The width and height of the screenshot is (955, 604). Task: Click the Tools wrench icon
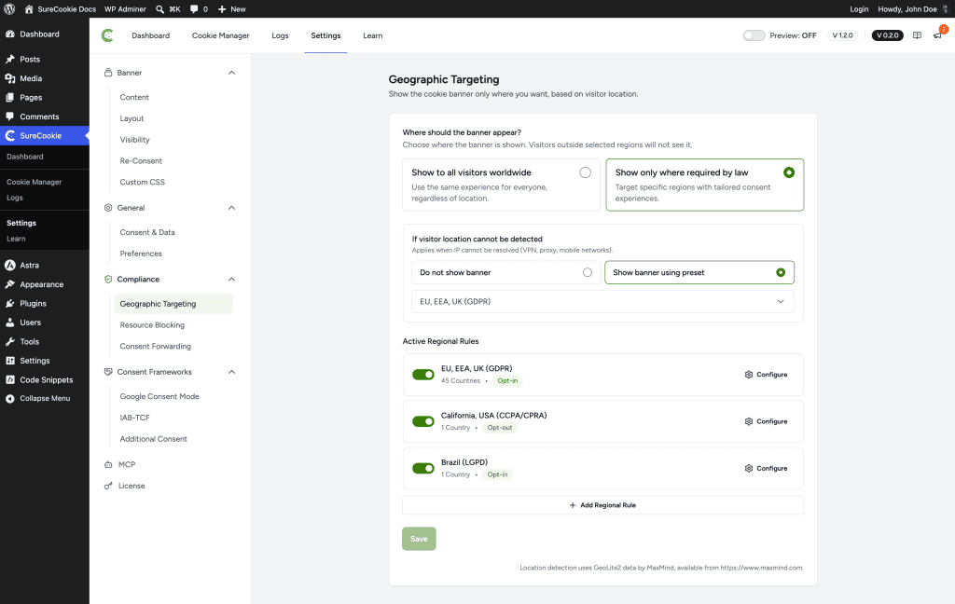[9, 341]
